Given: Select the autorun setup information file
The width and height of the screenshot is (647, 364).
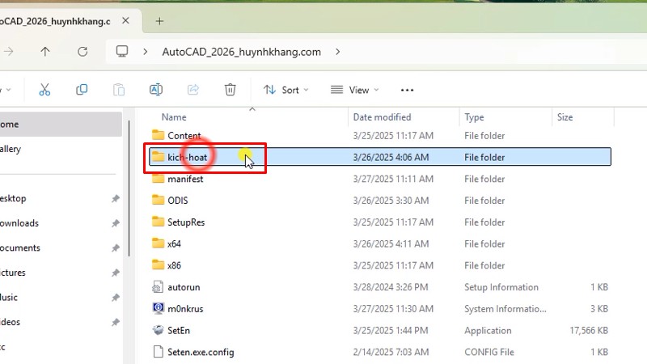Looking at the screenshot, I should click(183, 287).
